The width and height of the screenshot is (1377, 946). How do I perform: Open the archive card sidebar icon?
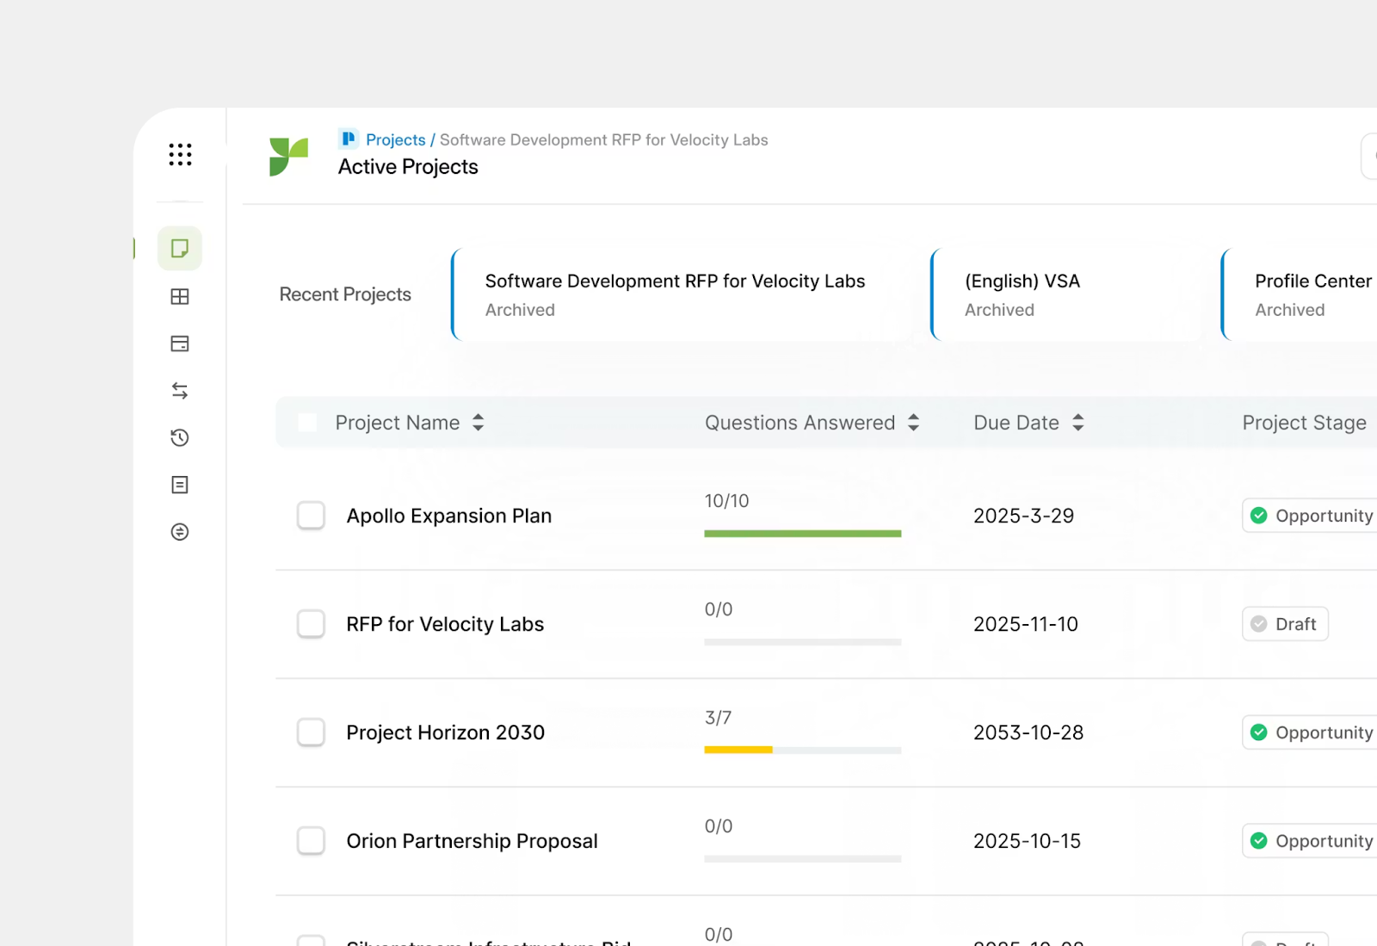click(x=180, y=343)
